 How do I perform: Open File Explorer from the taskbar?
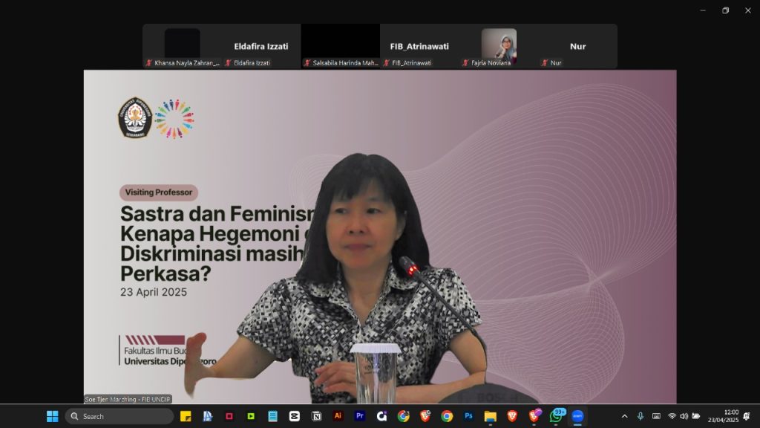490,416
